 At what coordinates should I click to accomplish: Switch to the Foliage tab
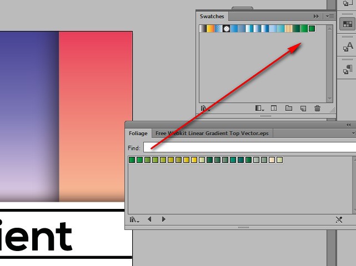pos(138,133)
